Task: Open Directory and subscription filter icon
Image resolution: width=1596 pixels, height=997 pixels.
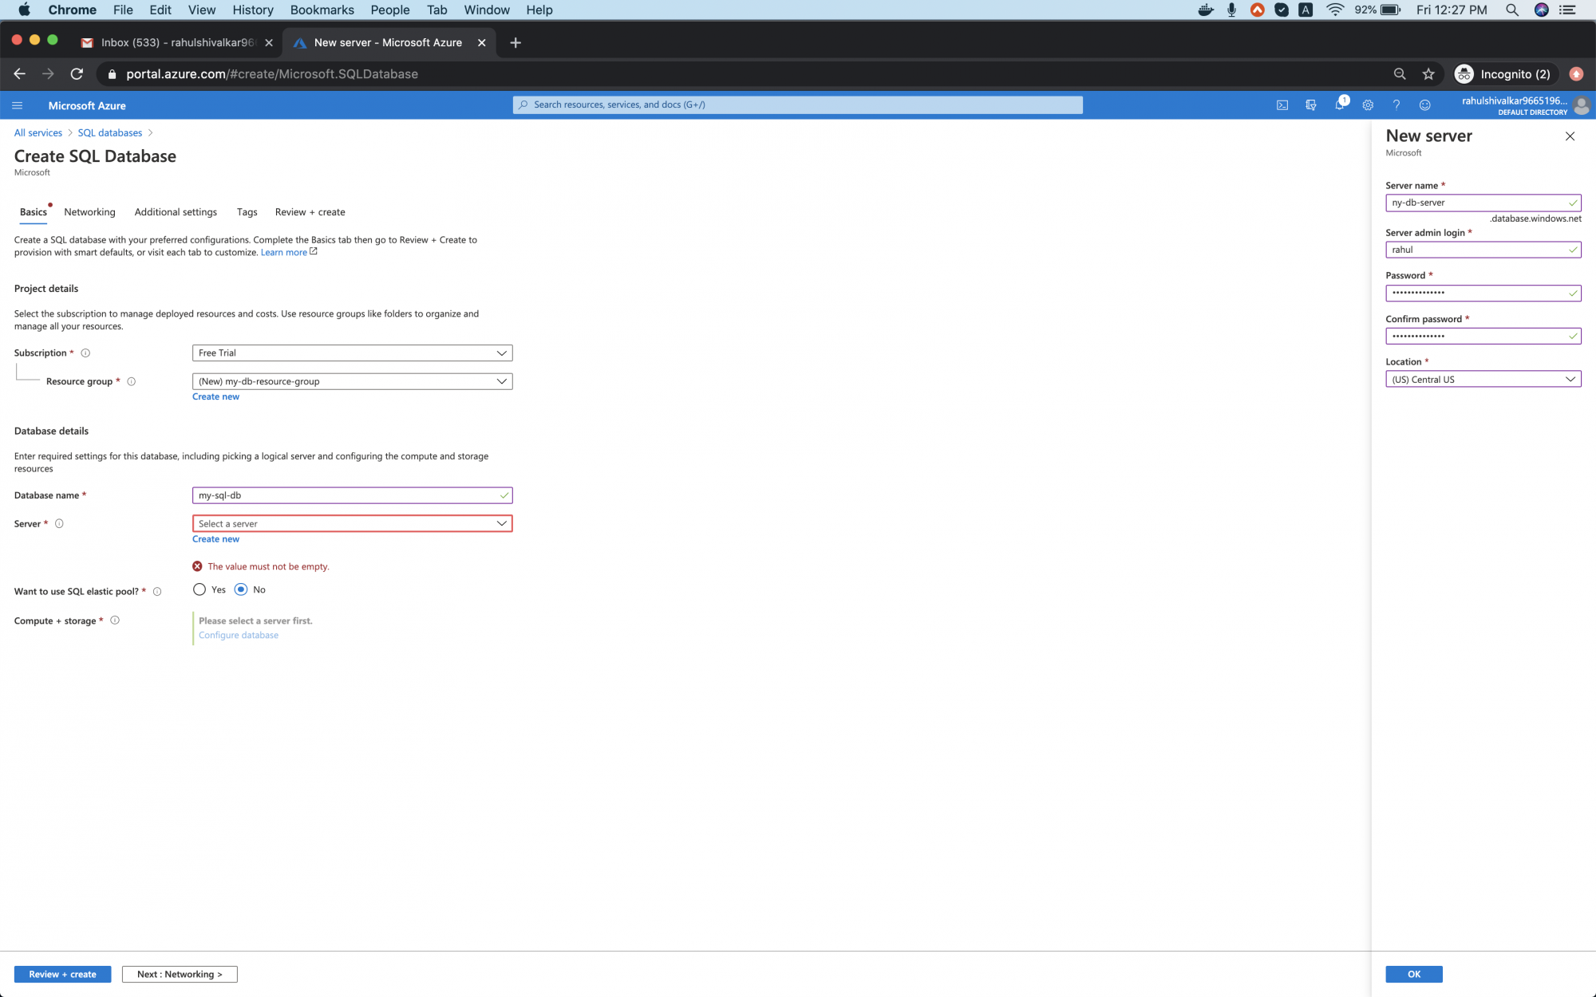Action: [x=1310, y=105]
